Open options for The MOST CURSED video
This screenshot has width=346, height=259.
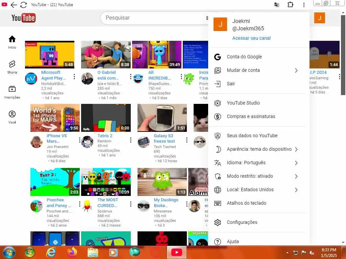[131, 204]
